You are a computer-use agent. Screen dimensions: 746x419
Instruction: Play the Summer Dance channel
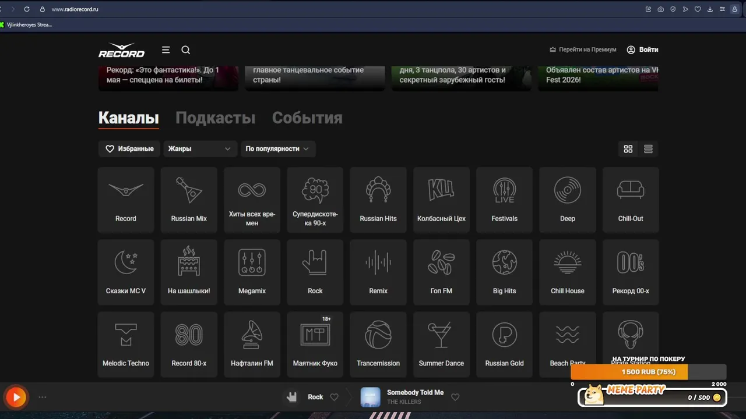pos(441,345)
